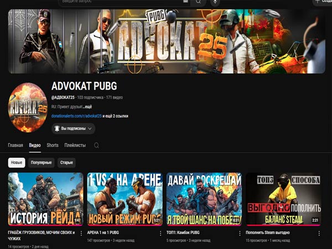
Task: Start voice search with the microphone icon
Action: [x=215, y=2]
